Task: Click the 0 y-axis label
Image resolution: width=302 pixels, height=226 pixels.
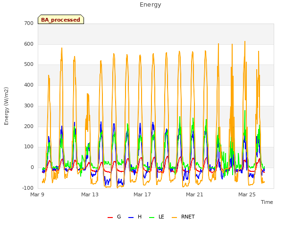Action: point(32,168)
